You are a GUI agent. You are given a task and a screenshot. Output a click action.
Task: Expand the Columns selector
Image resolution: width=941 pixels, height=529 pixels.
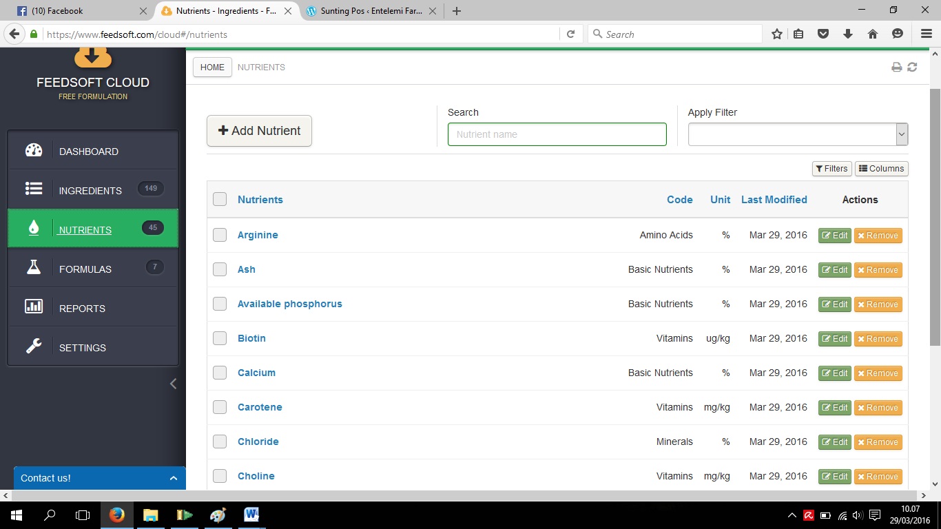click(881, 169)
